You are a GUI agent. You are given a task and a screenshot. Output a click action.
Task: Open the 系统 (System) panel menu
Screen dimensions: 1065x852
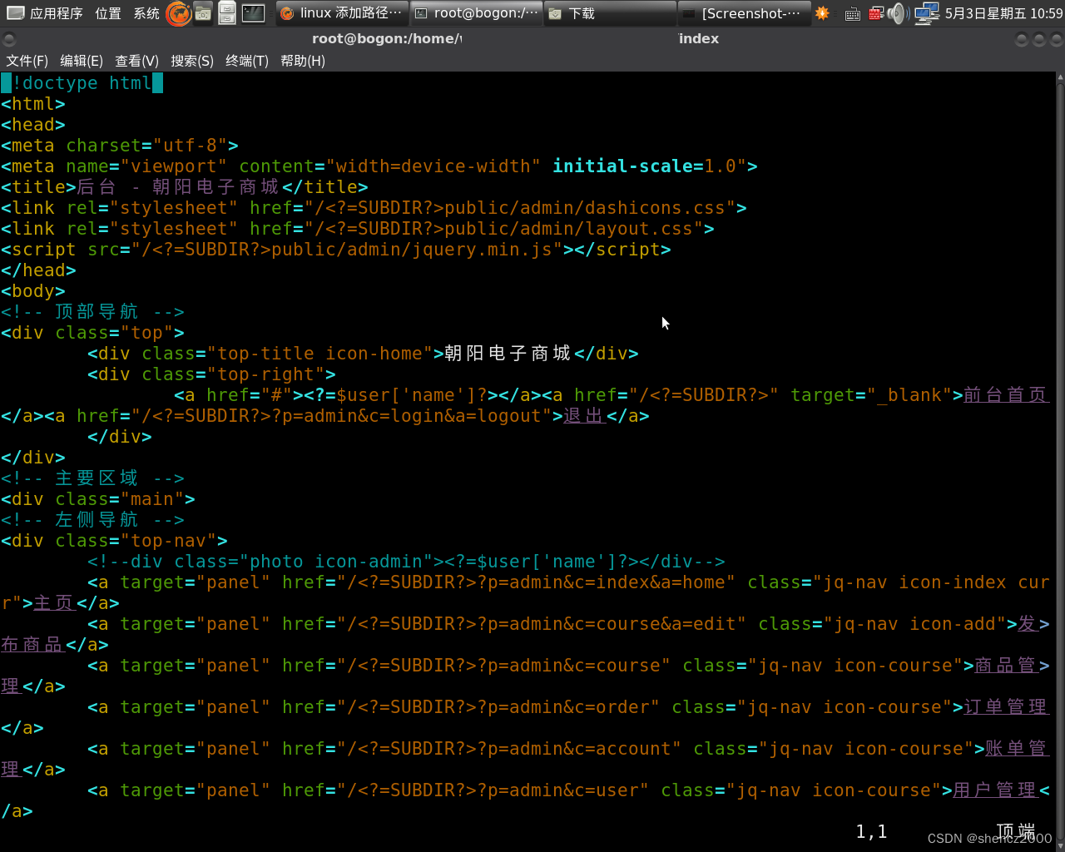click(146, 13)
